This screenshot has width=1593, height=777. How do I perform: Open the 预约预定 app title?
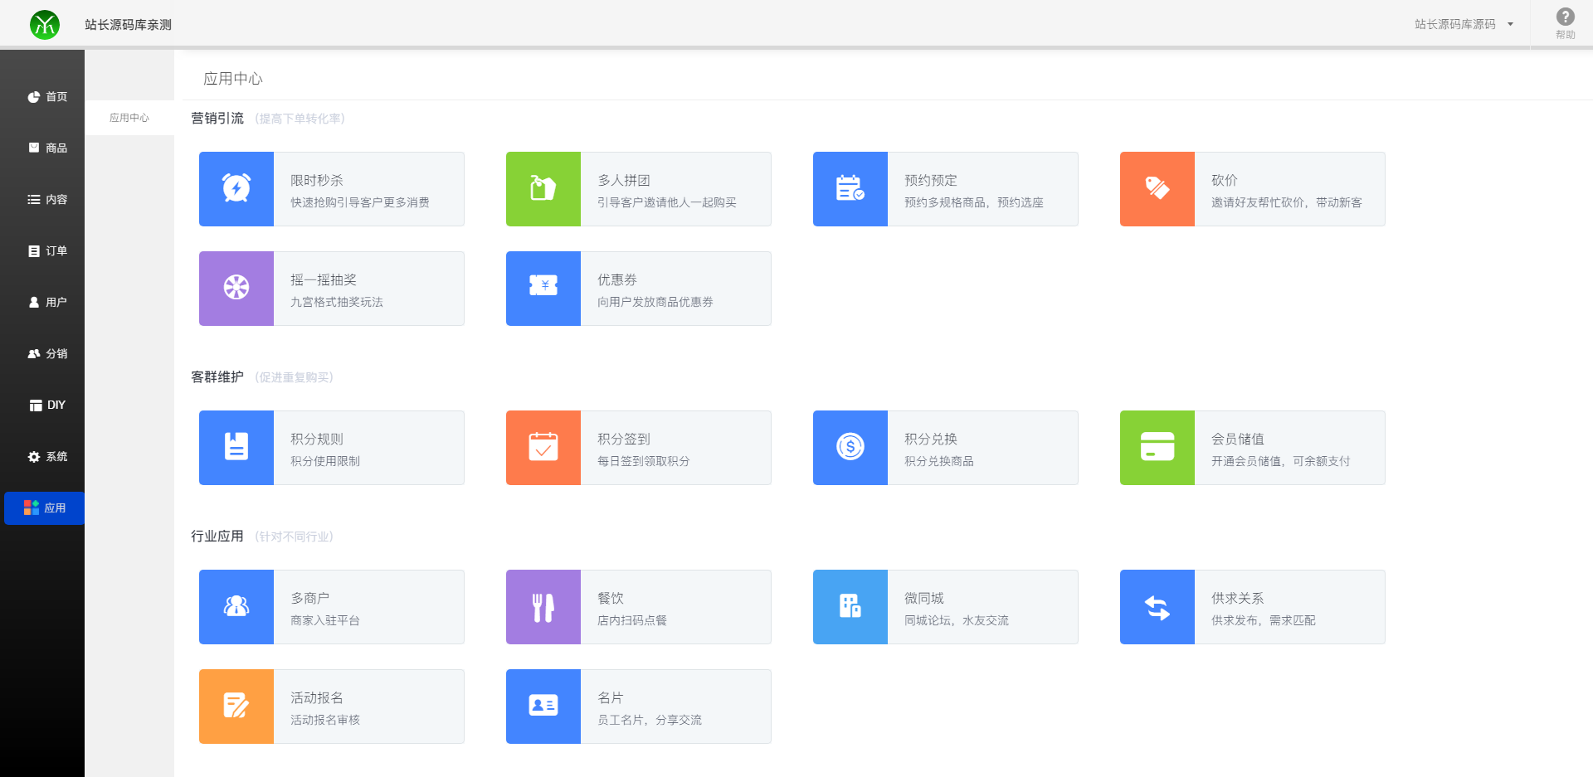tap(931, 181)
